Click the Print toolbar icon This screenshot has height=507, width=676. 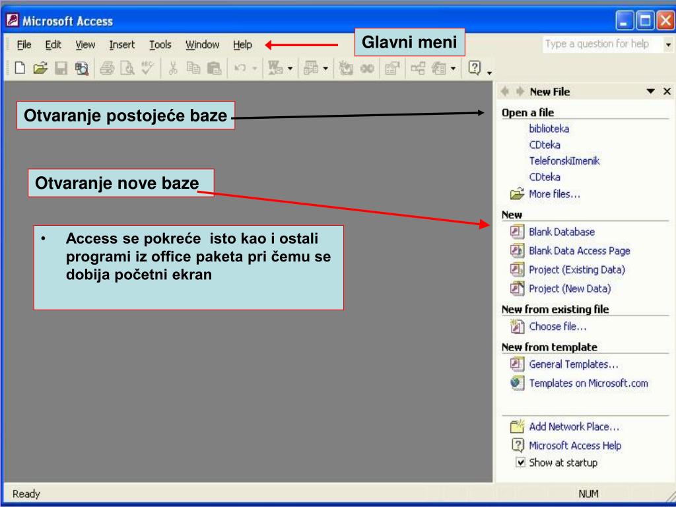107,68
